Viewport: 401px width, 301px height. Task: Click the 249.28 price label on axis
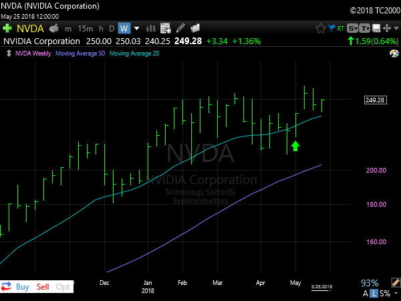point(375,100)
